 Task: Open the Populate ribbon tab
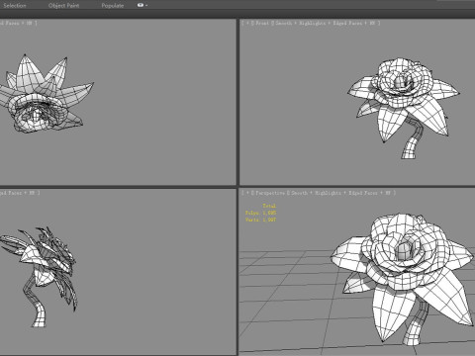pyautogui.click(x=113, y=6)
